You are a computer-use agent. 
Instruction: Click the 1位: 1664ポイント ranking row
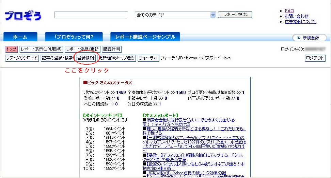[x=105, y=128]
